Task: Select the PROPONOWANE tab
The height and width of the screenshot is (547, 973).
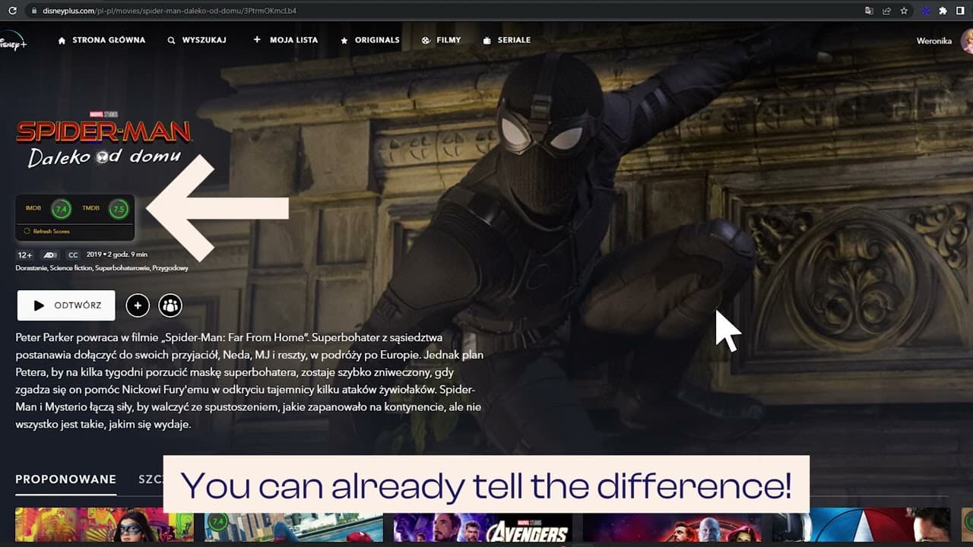Action: click(66, 479)
